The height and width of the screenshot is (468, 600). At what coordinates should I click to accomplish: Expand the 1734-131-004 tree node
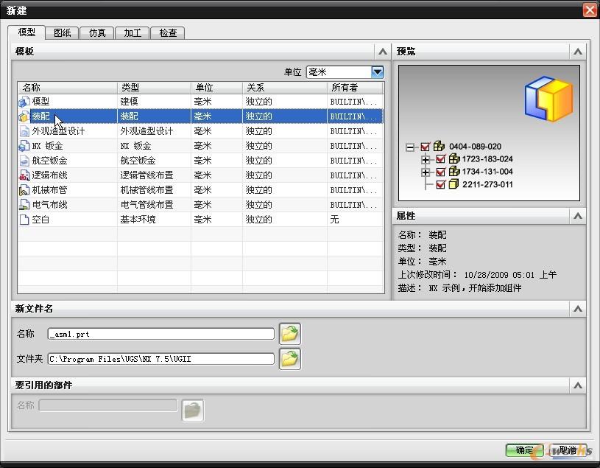pos(426,172)
